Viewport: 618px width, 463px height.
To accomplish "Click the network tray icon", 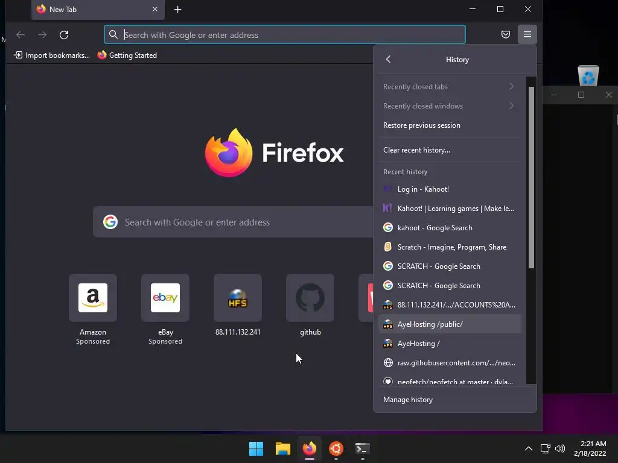I will click(546, 449).
